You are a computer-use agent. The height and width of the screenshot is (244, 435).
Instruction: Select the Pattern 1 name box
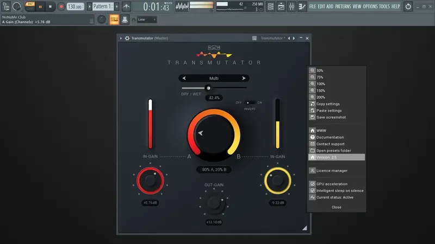[103, 7]
